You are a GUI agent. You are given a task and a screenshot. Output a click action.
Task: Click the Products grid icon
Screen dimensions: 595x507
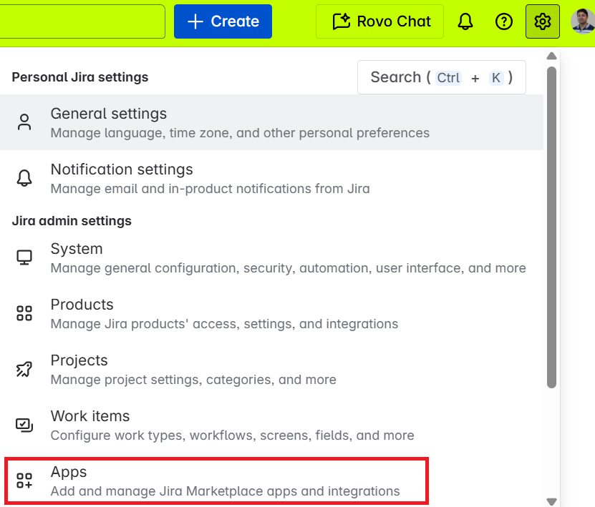[24, 313]
